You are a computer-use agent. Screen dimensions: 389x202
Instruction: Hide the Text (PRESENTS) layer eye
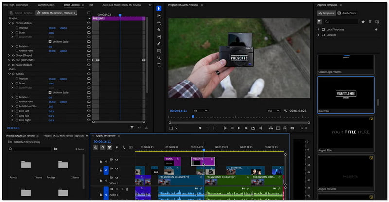[x=13, y=60]
